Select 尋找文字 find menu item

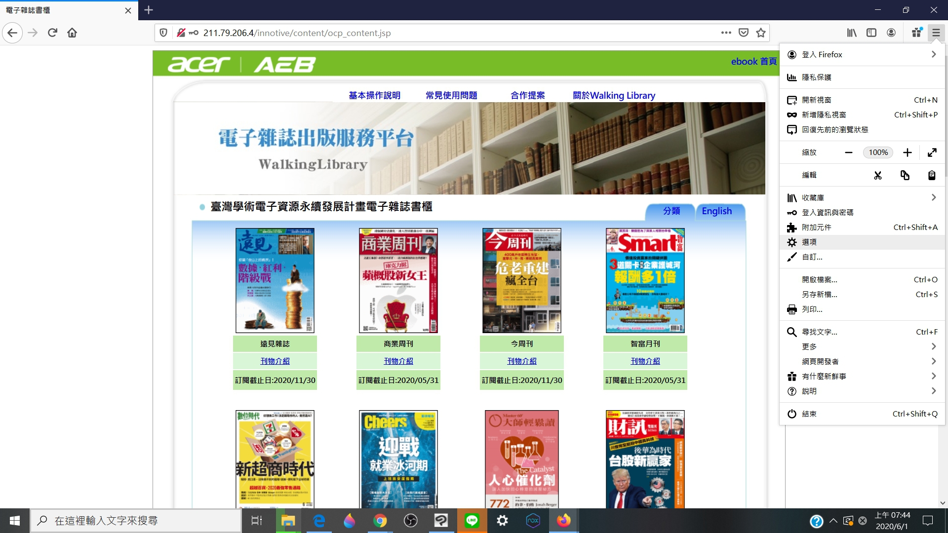tap(862, 332)
